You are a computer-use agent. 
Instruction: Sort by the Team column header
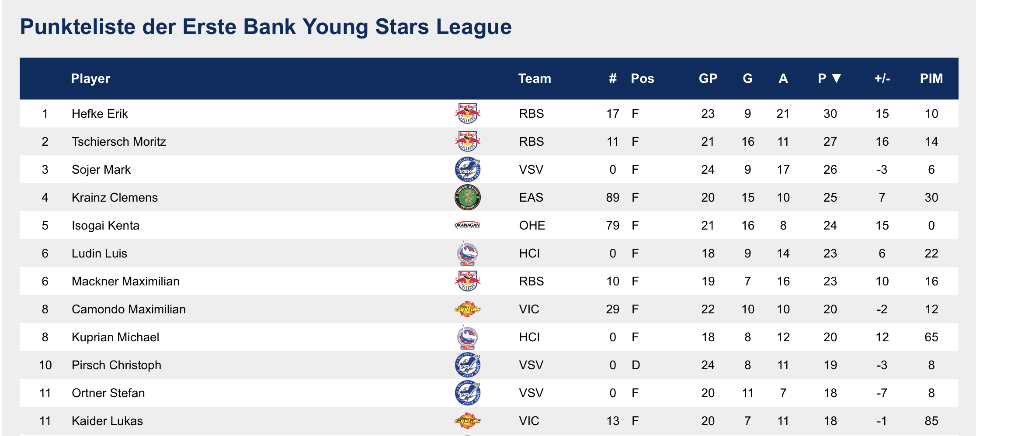(535, 79)
